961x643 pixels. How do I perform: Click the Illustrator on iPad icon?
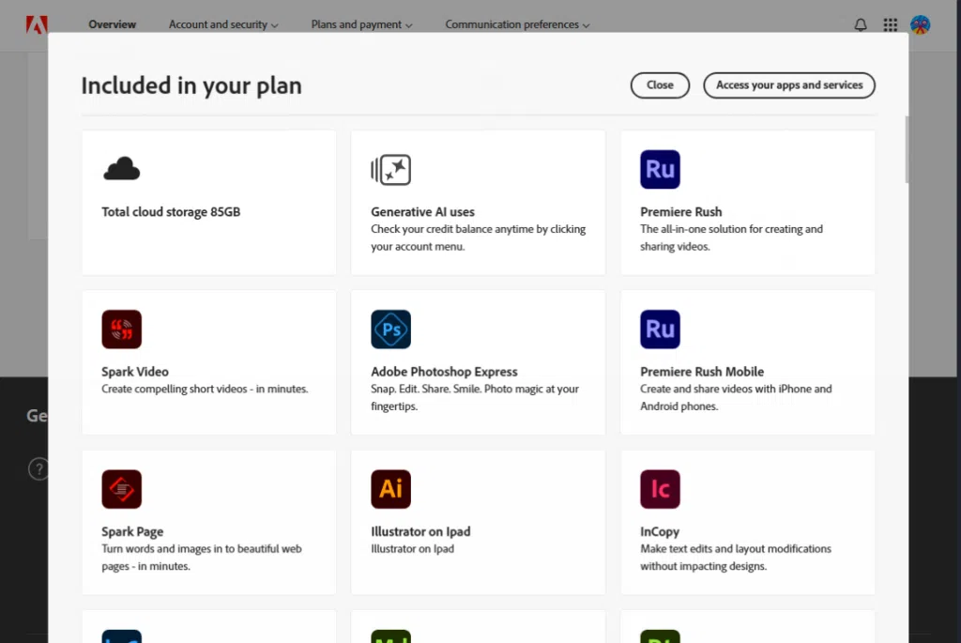click(x=390, y=489)
